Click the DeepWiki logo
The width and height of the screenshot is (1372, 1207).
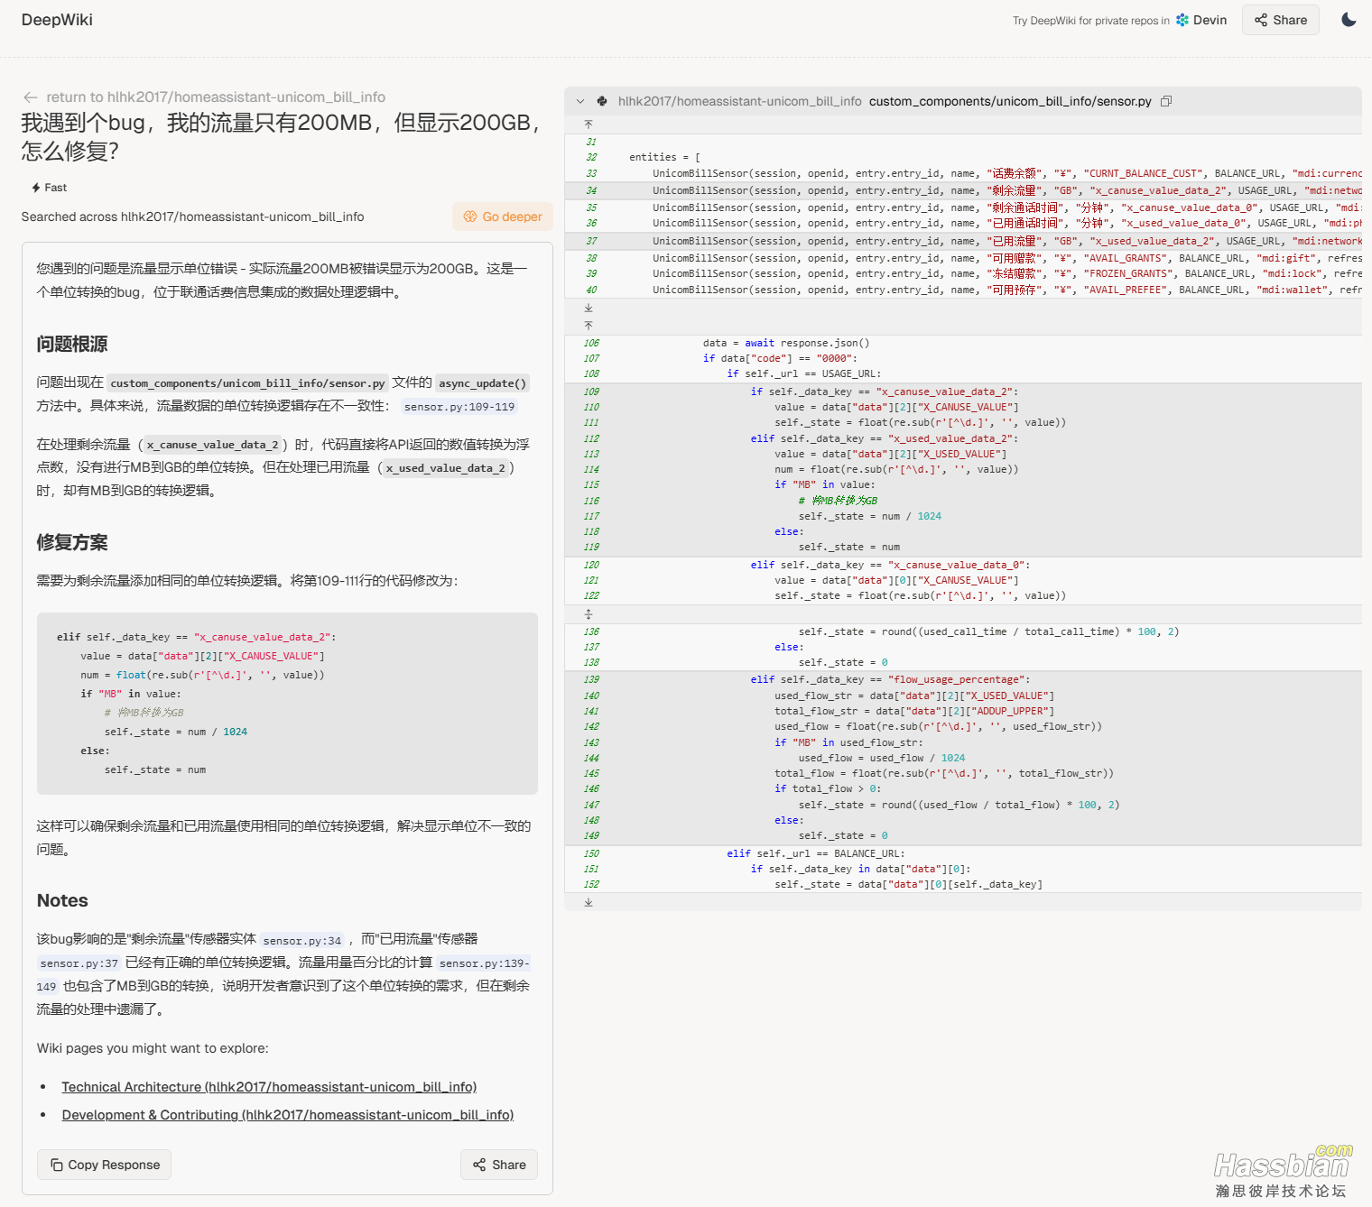57,20
